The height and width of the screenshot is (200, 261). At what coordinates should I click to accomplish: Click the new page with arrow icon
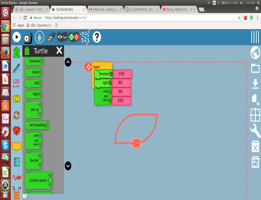click(x=255, y=99)
